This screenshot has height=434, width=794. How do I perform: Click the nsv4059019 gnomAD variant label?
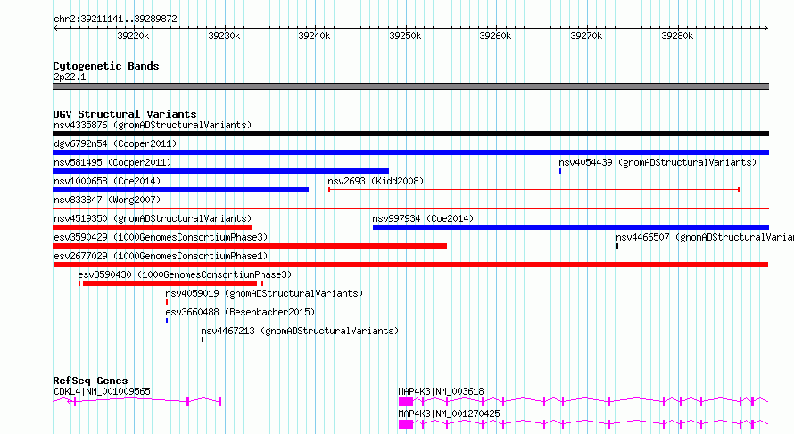[264, 293]
